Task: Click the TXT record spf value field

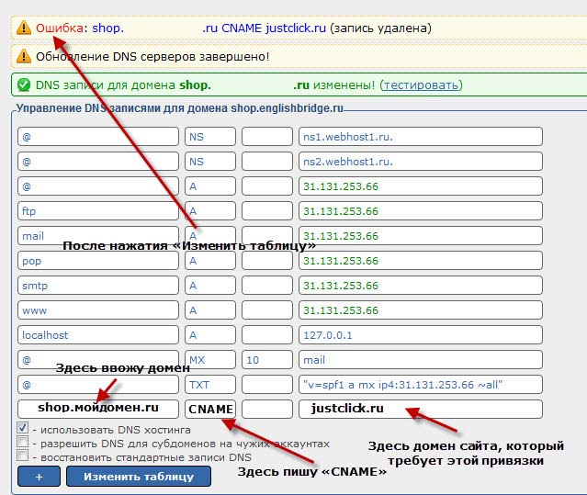Action: (421, 384)
